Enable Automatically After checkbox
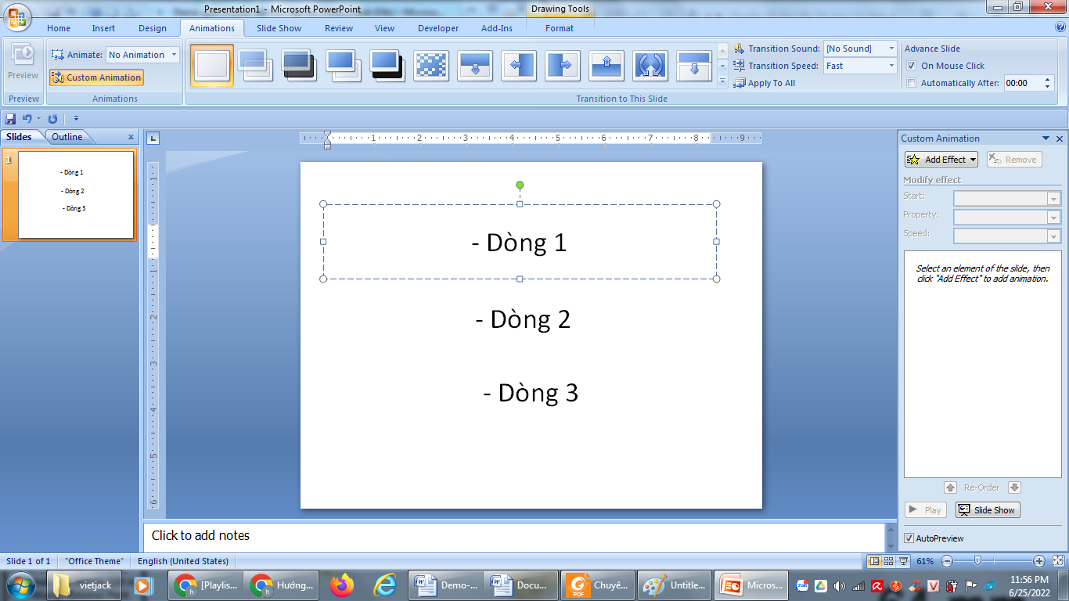Viewport: 1069px width, 601px height. click(911, 83)
